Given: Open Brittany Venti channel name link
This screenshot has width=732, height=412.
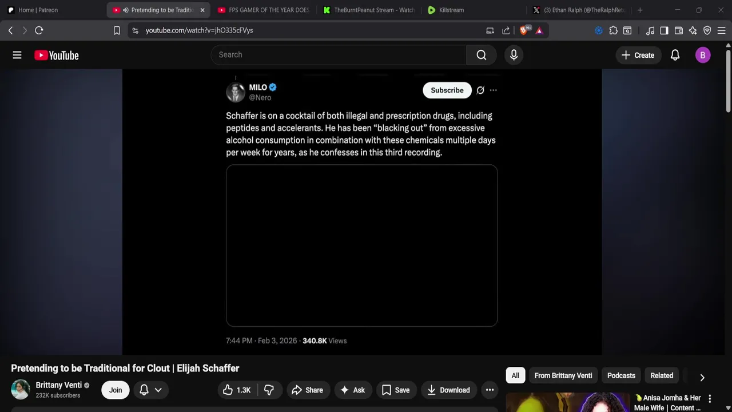Looking at the screenshot, I should pos(59,385).
